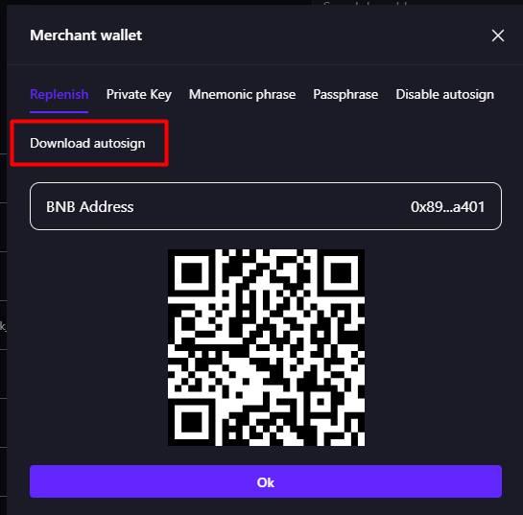Open the Disable autosign tab
Screen dimensions: 523x515
(445, 94)
